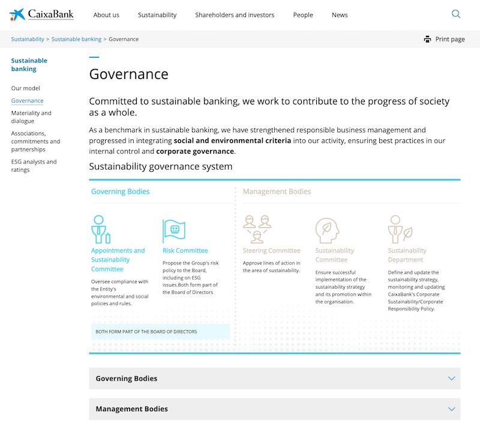Click the Governing Bodies diagram heading
Screen dimensions: 480x428
[x=121, y=191]
